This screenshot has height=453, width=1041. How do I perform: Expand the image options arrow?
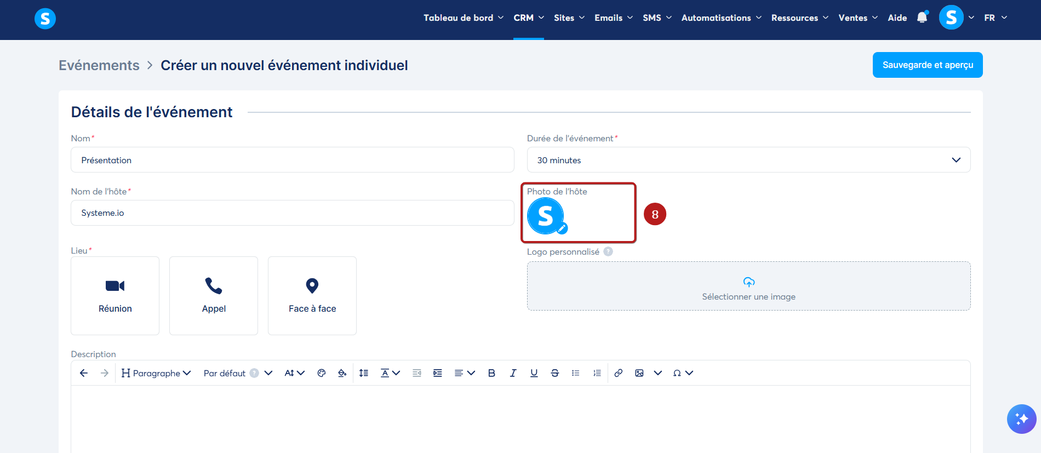click(658, 373)
